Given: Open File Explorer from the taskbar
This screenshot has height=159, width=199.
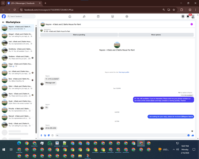Looking at the screenshot, I should (x=80, y=156).
